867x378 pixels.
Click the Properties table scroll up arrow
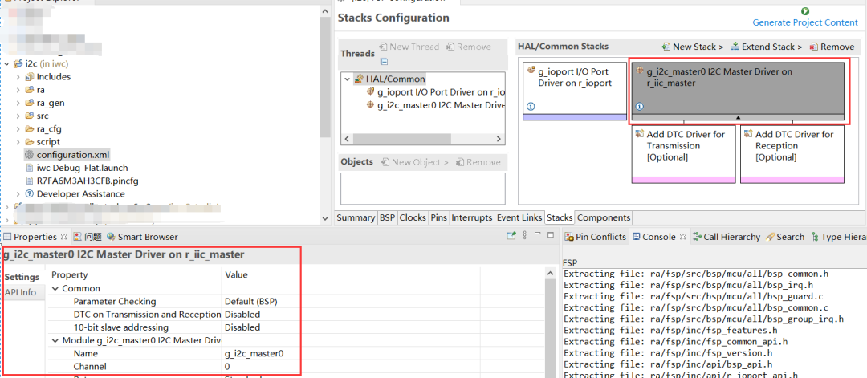pos(550,274)
